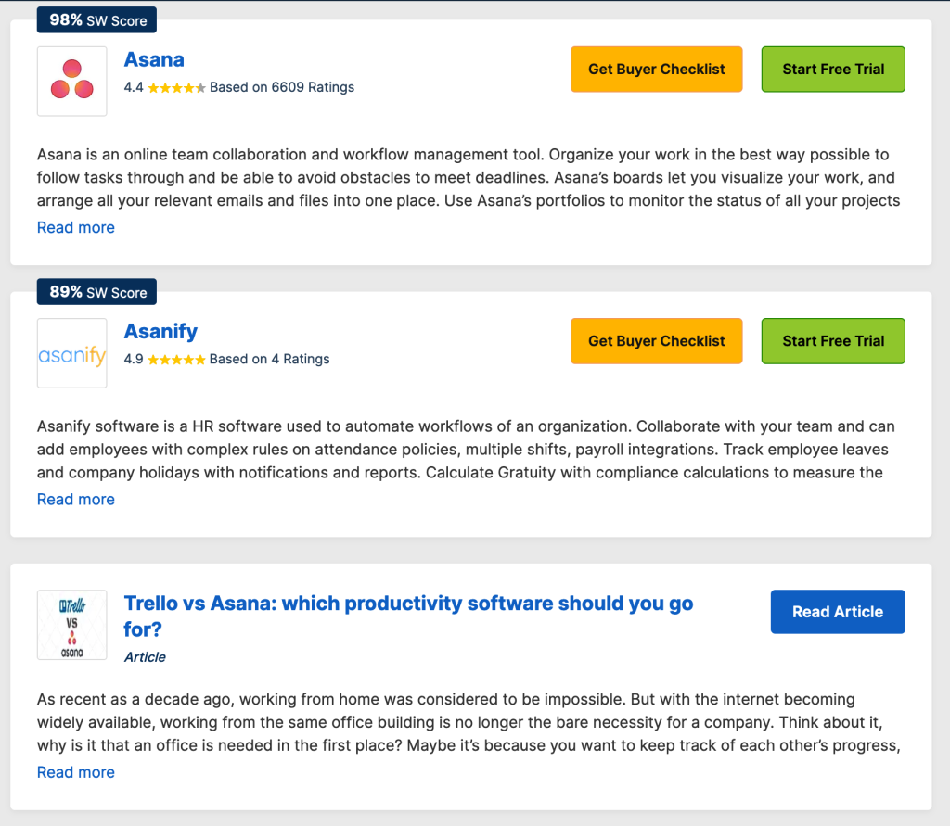Viewport: 950px width, 826px height.
Task: Expand Asanify description with Read more
Action: [76, 500]
